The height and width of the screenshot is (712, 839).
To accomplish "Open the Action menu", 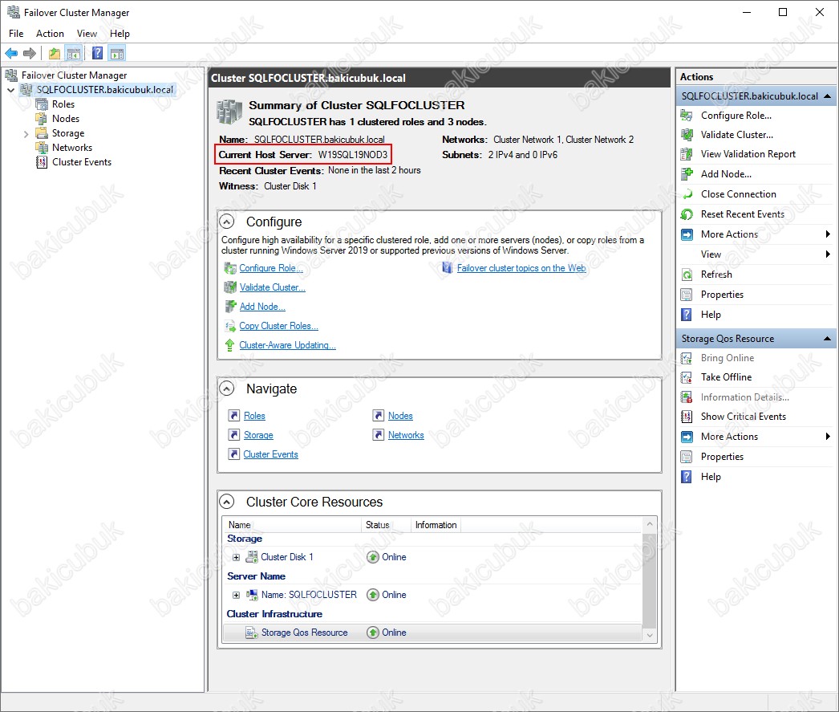I will pyautogui.click(x=50, y=33).
